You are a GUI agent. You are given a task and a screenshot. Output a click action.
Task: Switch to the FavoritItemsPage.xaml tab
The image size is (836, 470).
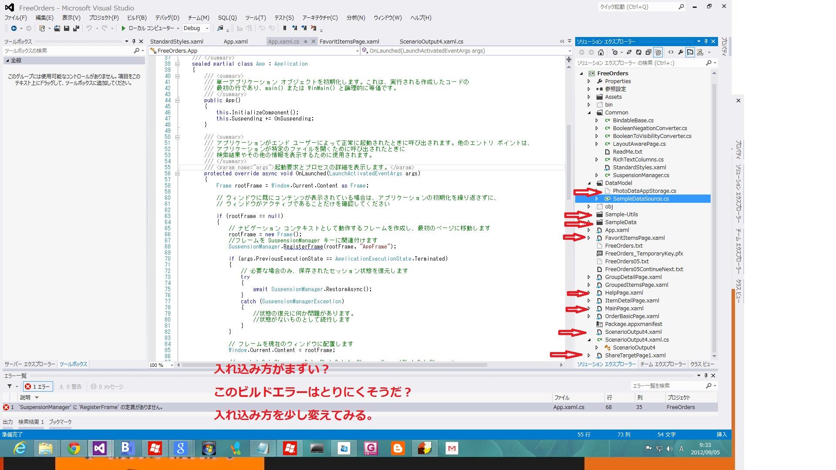[x=349, y=42]
